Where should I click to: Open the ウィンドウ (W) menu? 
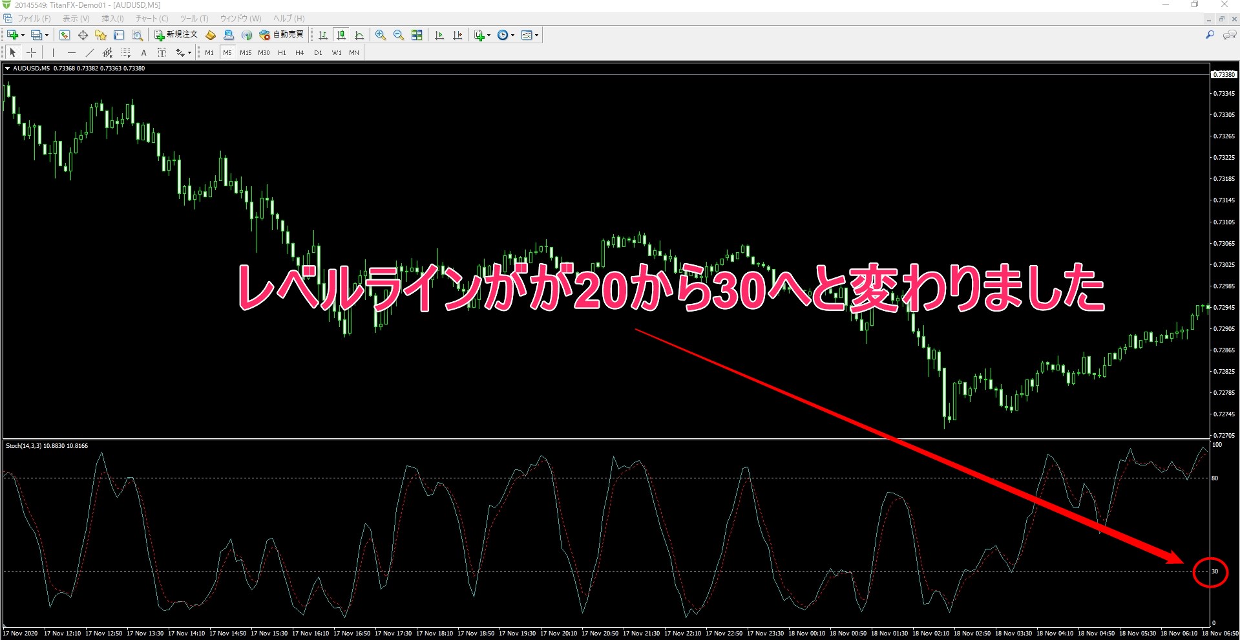coord(241,18)
